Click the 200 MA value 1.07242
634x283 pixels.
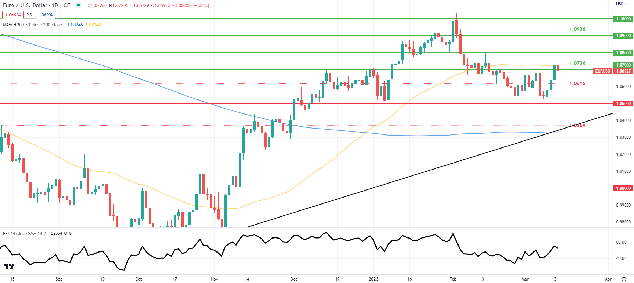coord(93,25)
